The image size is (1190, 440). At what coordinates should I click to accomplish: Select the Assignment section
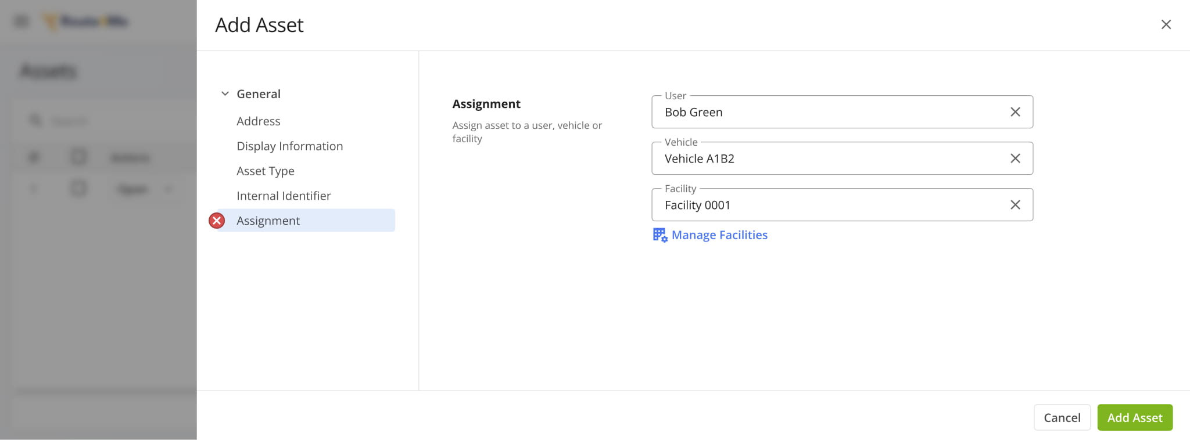coord(306,221)
